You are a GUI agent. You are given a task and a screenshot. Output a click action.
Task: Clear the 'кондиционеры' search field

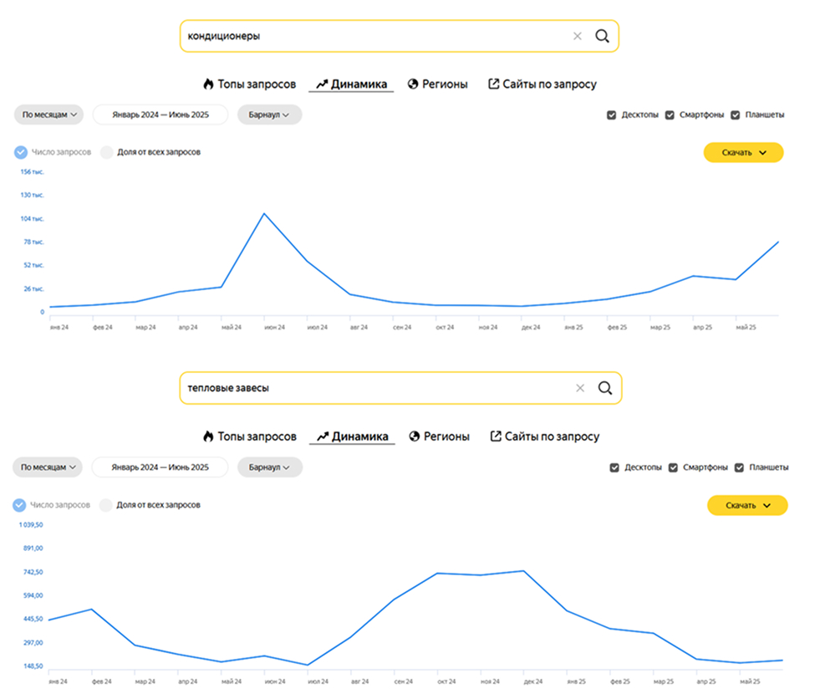(577, 37)
